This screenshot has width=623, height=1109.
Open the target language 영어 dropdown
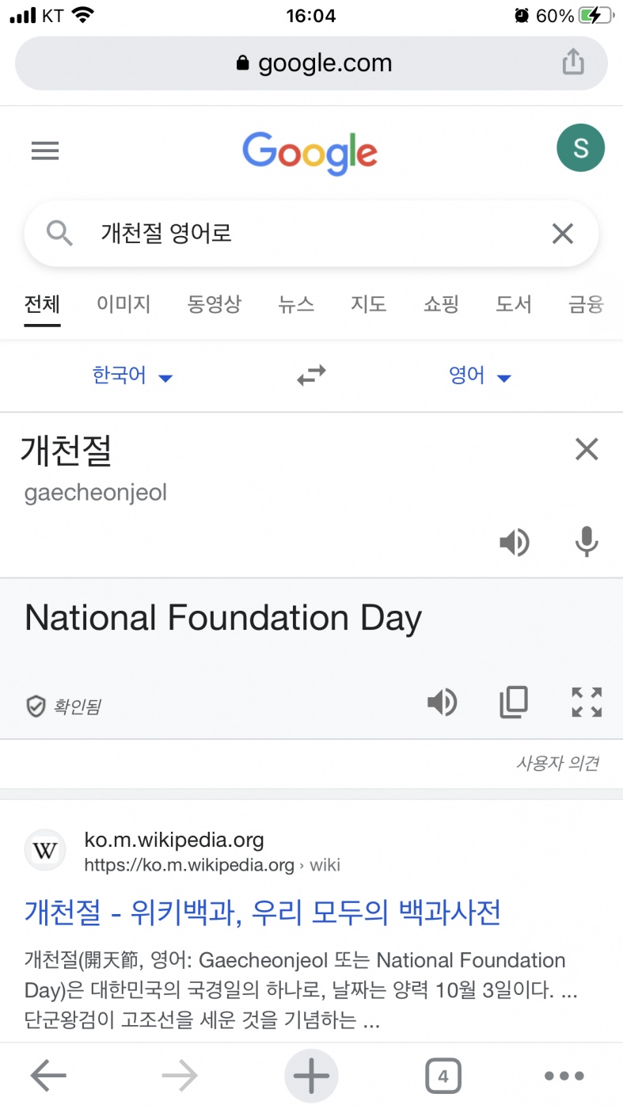480,375
